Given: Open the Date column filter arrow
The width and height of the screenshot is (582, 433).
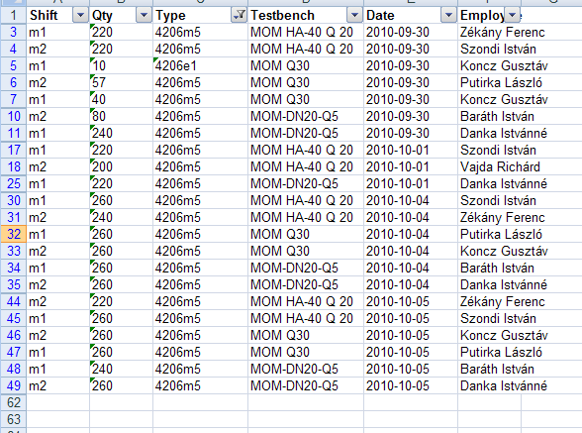Looking at the screenshot, I should [x=448, y=15].
